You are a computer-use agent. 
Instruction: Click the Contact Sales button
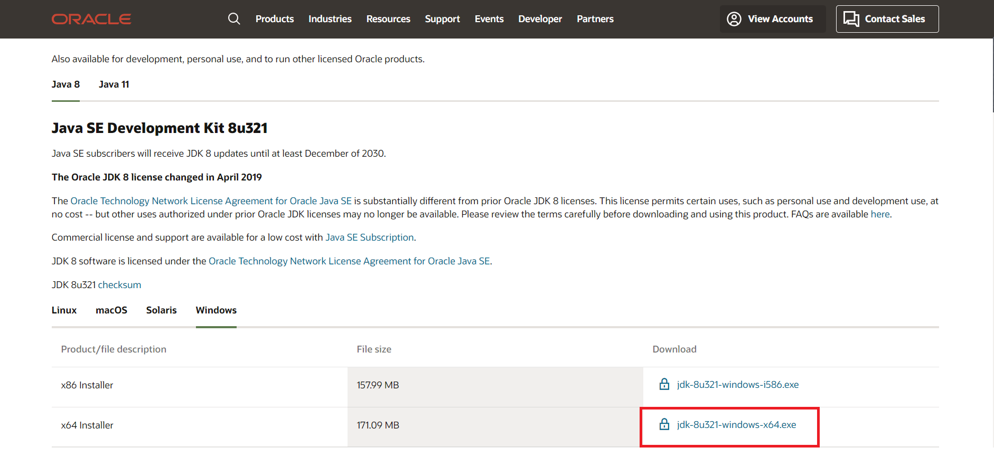coord(887,19)
